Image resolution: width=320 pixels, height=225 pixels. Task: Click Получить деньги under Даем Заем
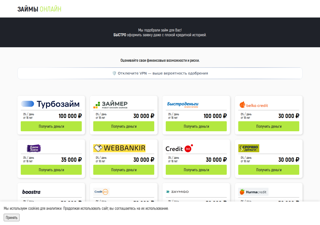(51, 170)
